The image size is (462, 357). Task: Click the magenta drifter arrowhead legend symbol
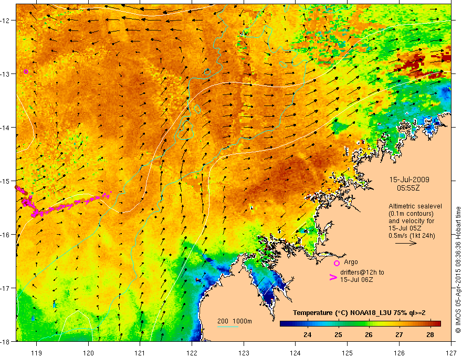coord(333,277)
